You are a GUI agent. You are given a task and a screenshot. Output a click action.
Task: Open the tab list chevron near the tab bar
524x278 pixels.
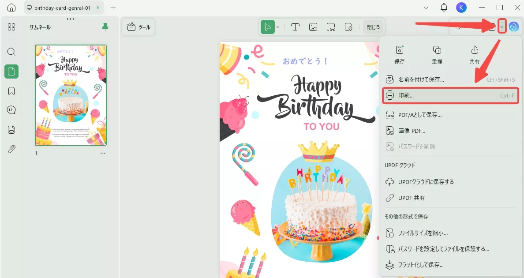point(425,8)
